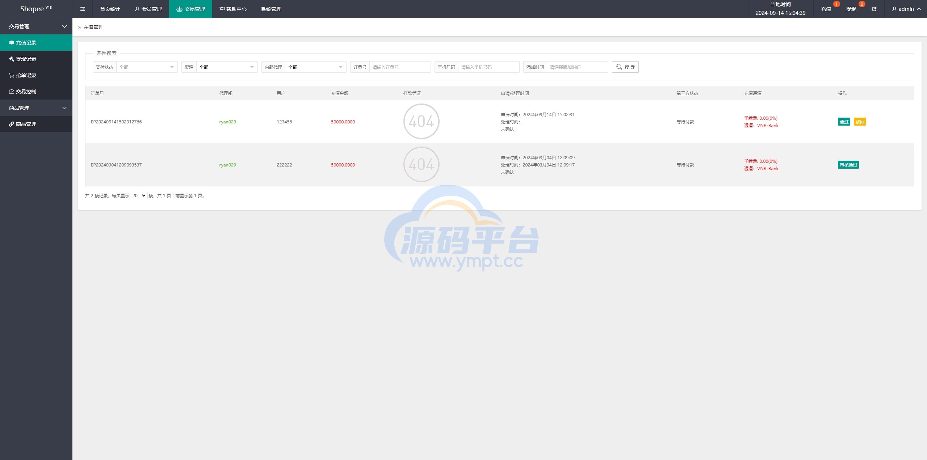Open the 添加时间 date picker field
Screen dimensions: 927x460
click(x=577, y=67)
